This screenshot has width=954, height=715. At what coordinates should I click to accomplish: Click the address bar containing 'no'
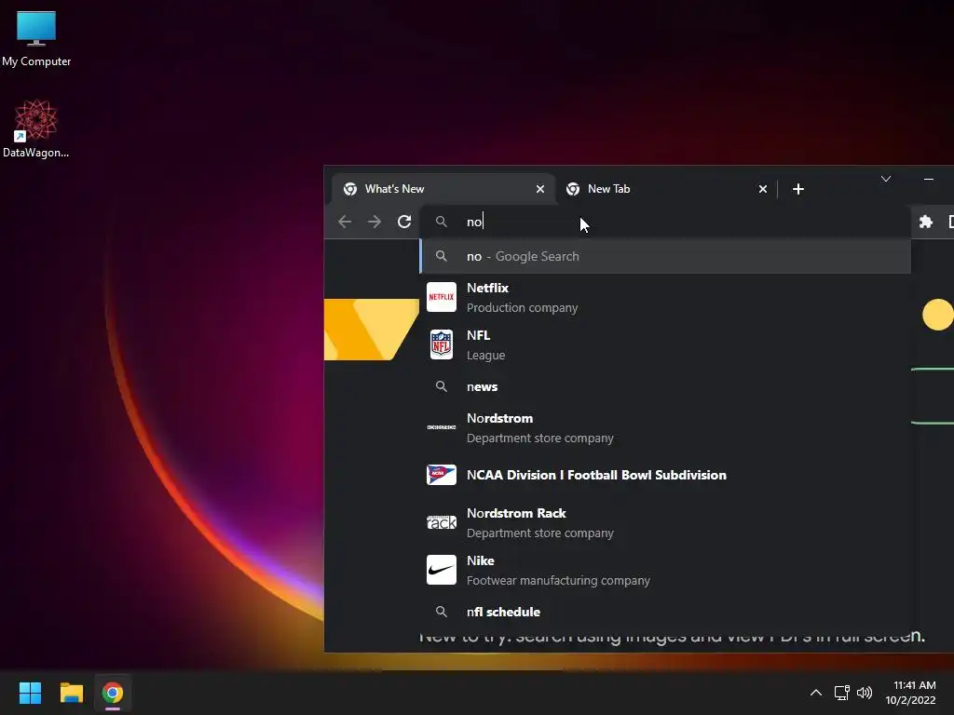coord(665,222)
